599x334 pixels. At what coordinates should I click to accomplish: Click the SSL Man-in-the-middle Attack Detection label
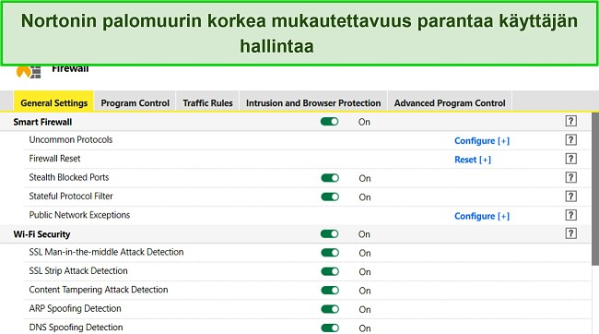[x=106, y=252]
